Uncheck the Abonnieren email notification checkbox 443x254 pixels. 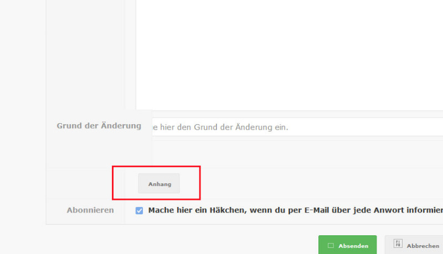pyautogui.click(x=139, y=210)
